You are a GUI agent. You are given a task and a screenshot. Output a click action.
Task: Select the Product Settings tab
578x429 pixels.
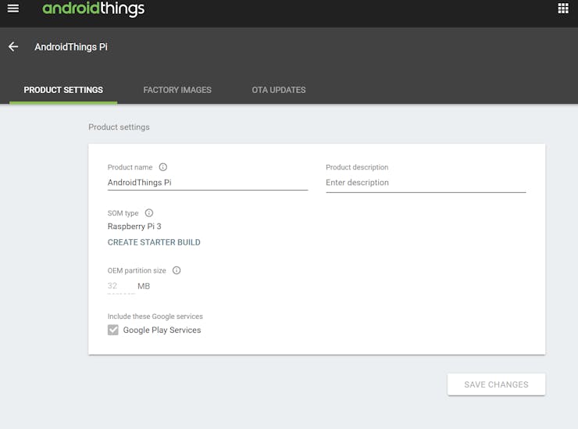point(63,90)
